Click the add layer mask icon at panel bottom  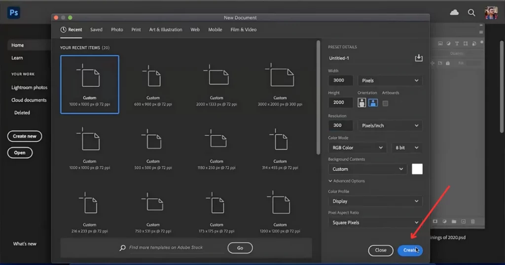[435, 221]
